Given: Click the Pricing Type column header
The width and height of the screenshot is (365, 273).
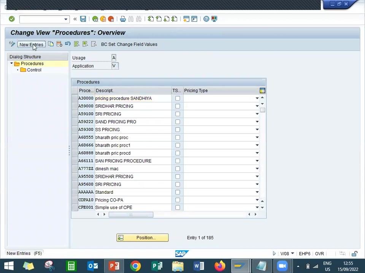Looking at the screenshot, I should tap(221, 91).
